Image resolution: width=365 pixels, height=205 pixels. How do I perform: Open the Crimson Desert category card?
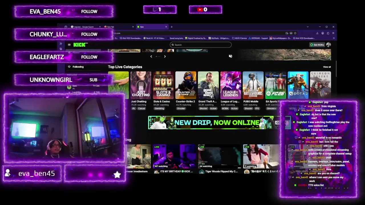click(x=321, y=85)
